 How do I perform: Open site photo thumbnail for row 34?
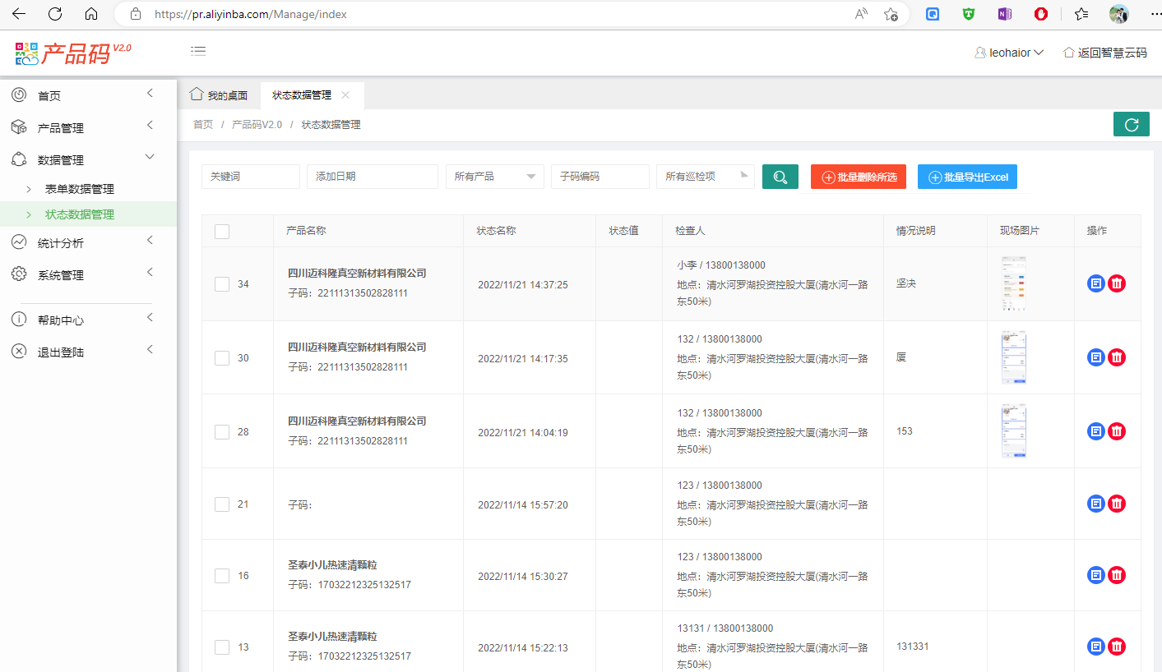(x=1013, y=283)
